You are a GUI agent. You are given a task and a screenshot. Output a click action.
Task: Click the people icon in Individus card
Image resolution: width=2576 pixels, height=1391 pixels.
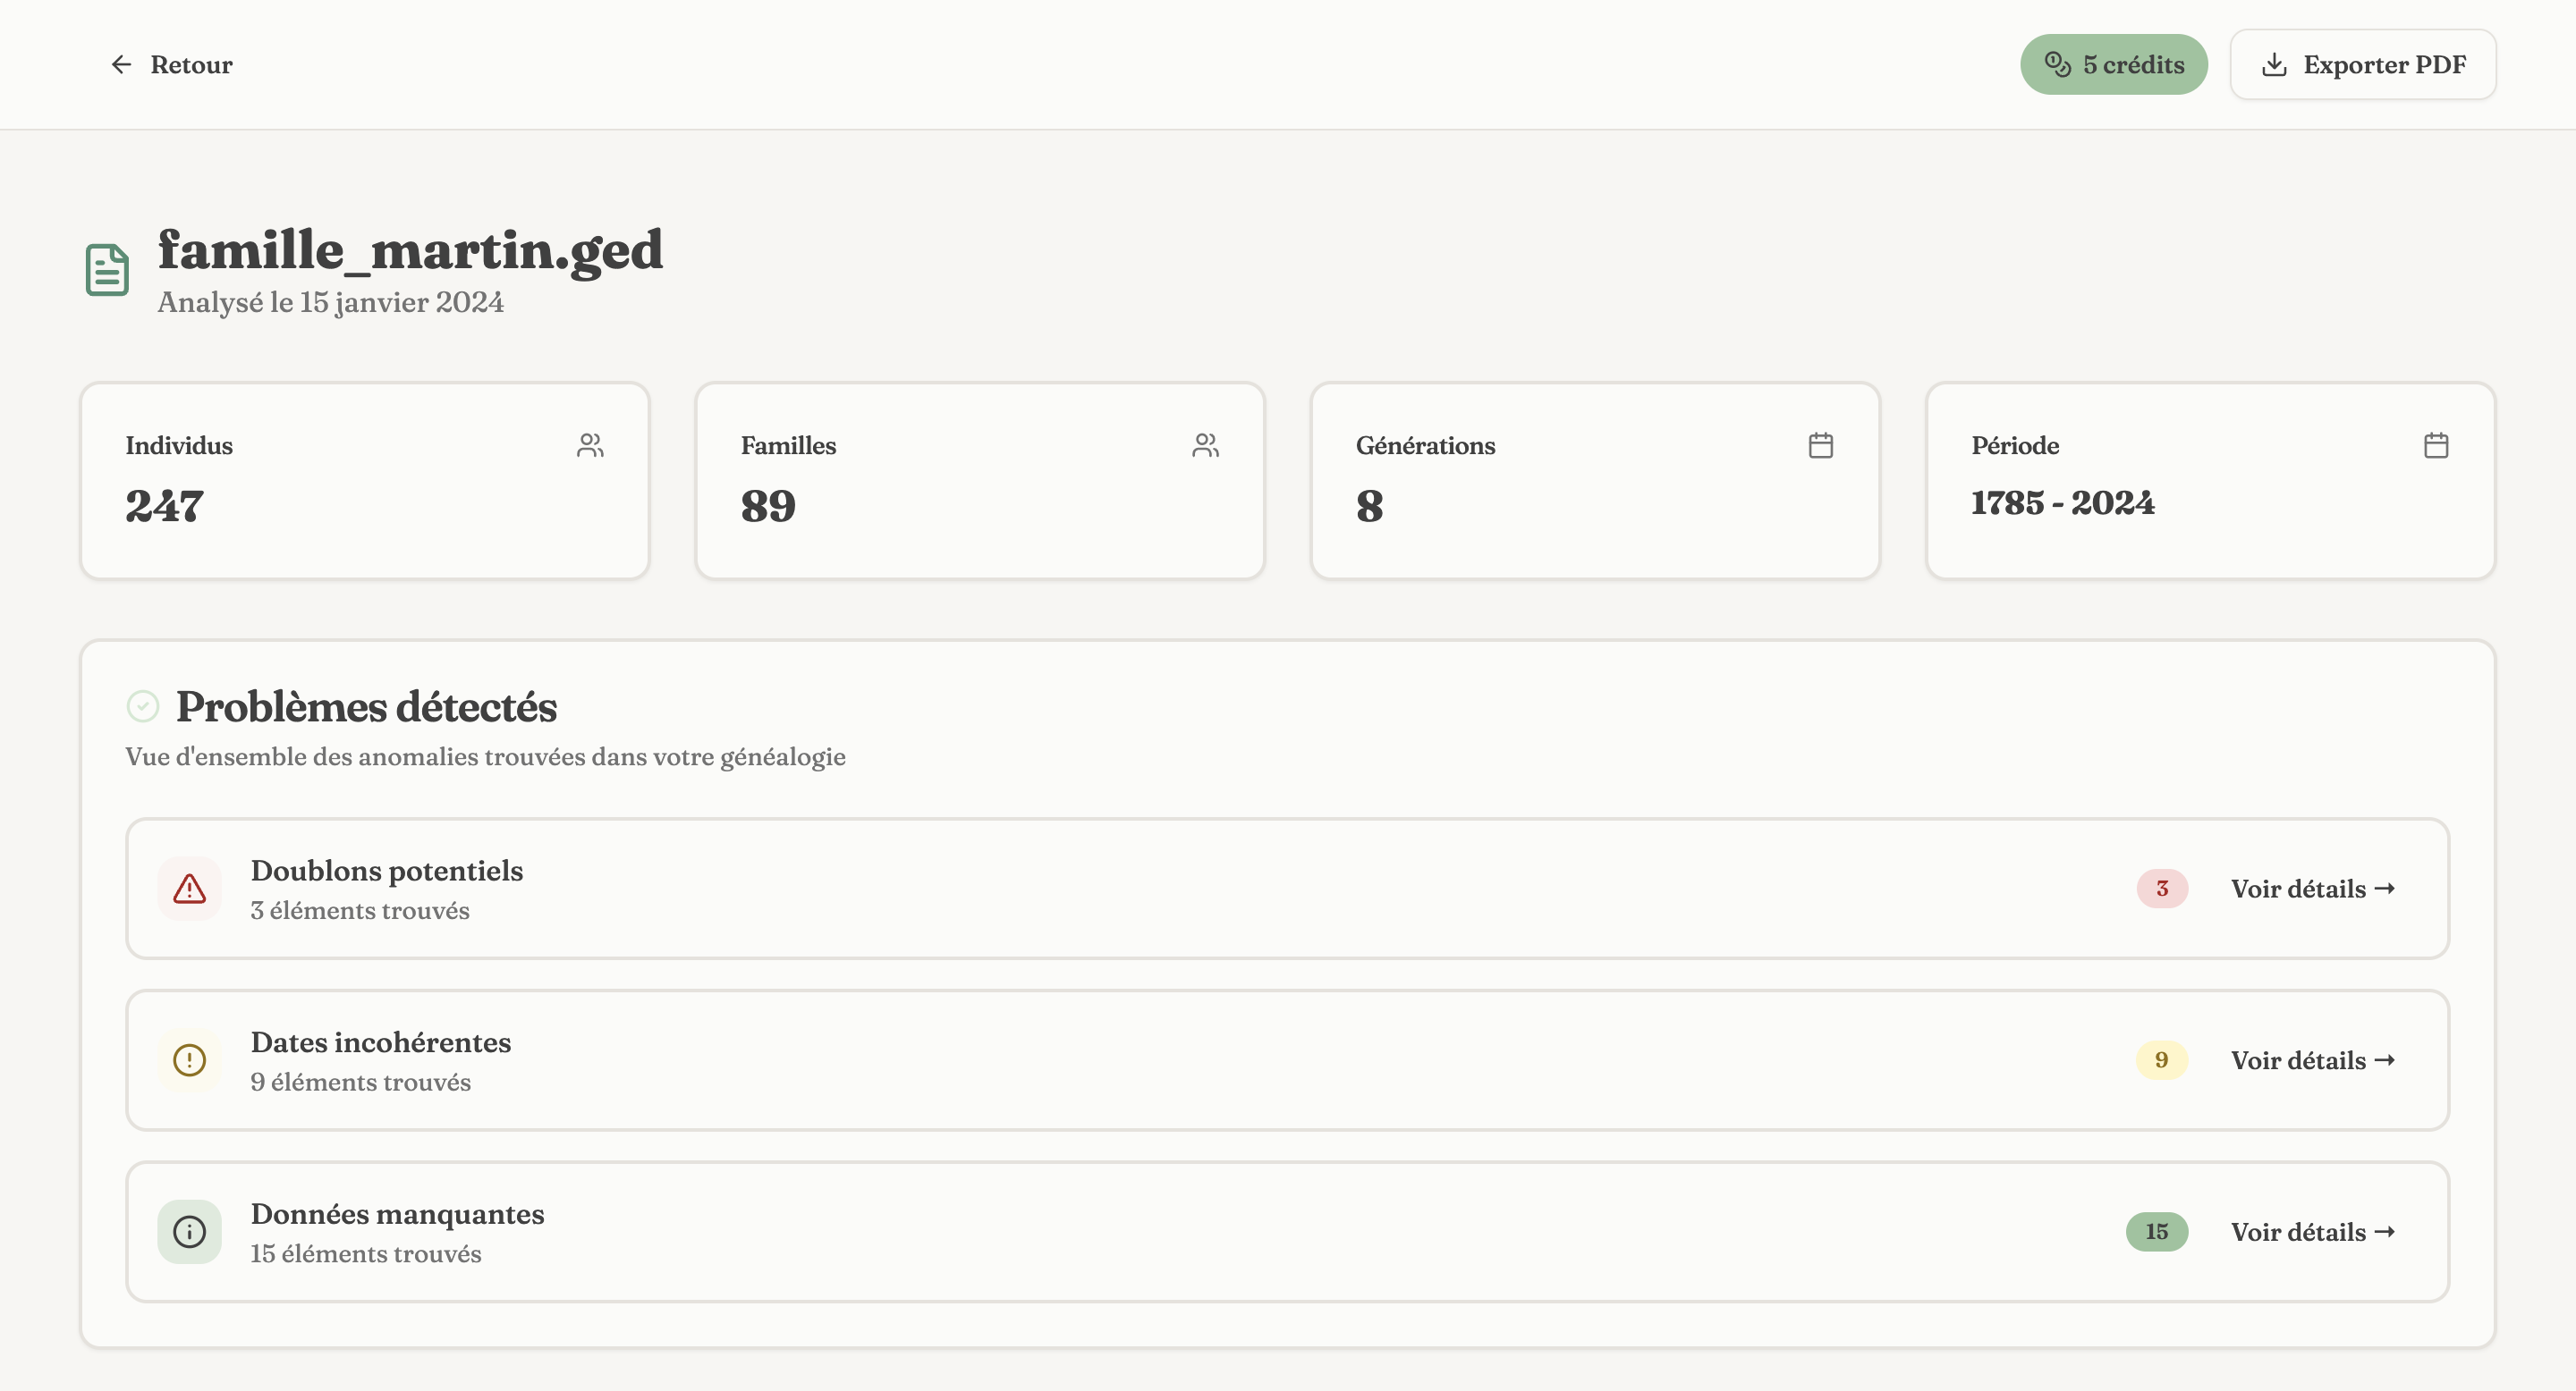590,446
